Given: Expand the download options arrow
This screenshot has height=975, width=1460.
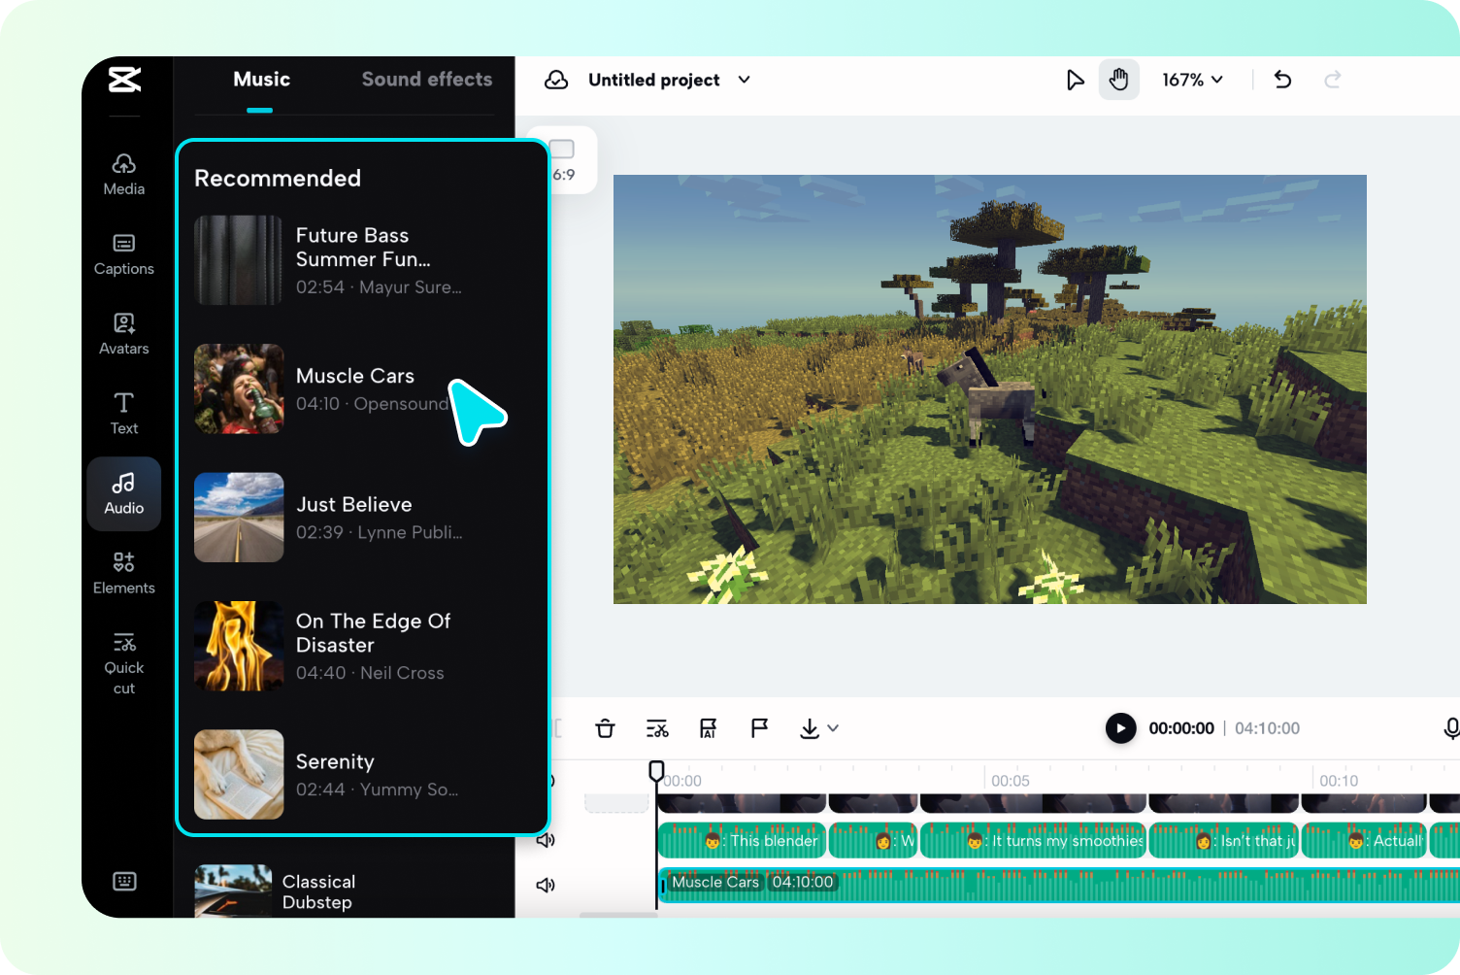Looking at the screenshot, I should pyautogui.click(x=833, y=728).
